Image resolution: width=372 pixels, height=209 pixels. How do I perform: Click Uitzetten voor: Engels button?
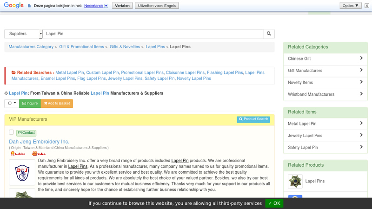pos(157,6)
